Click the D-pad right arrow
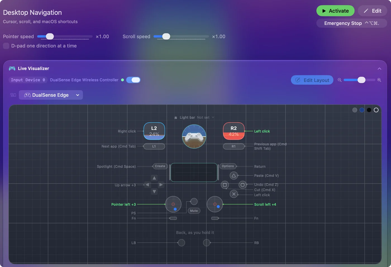The image size is (391, 267). click(x=161, y=185)
